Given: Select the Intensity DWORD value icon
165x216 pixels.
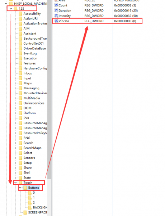Looking at the screenshot, I should (x=56, y=16).
